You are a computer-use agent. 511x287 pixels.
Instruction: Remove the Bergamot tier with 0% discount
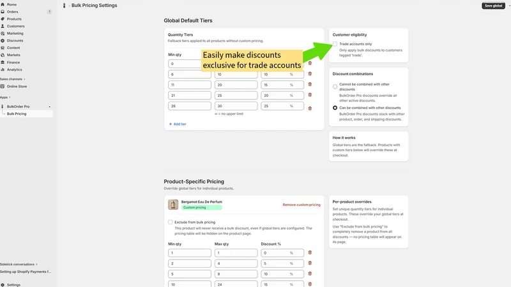point(310,253)
